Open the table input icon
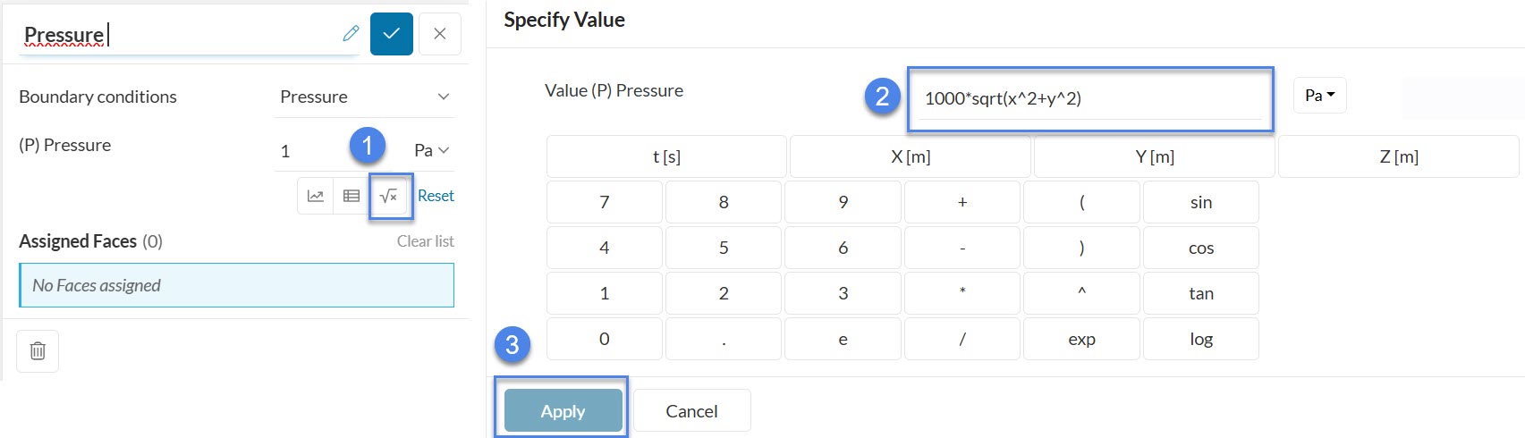Screen dimensions: 1525x438 point(352,196)
